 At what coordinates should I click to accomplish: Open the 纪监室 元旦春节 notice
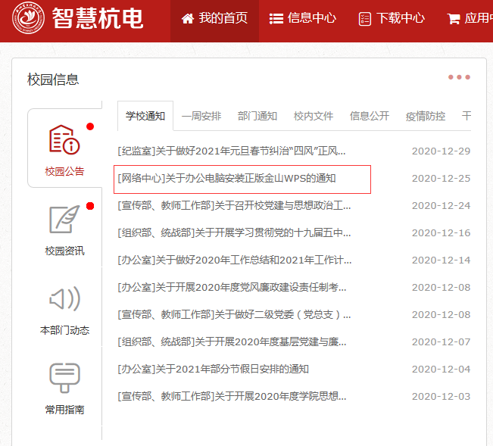coord(232,151)
